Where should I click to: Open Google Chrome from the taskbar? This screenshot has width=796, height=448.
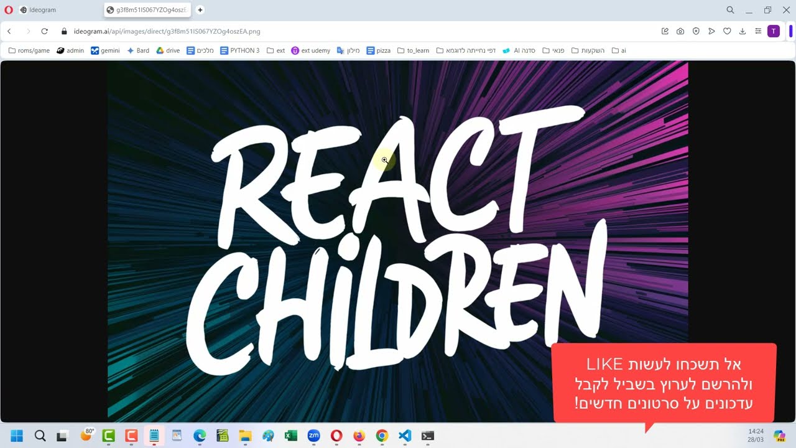(382, 436)
